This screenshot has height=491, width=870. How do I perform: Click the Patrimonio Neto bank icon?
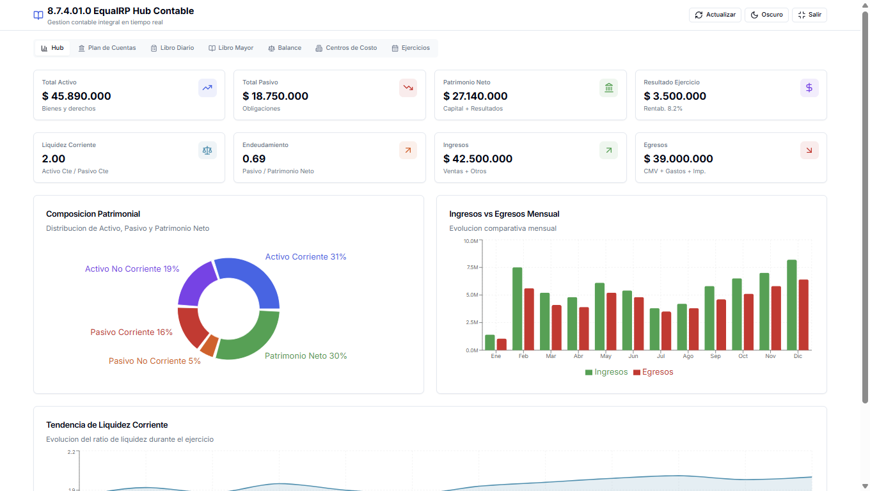[x=608, y=88]
